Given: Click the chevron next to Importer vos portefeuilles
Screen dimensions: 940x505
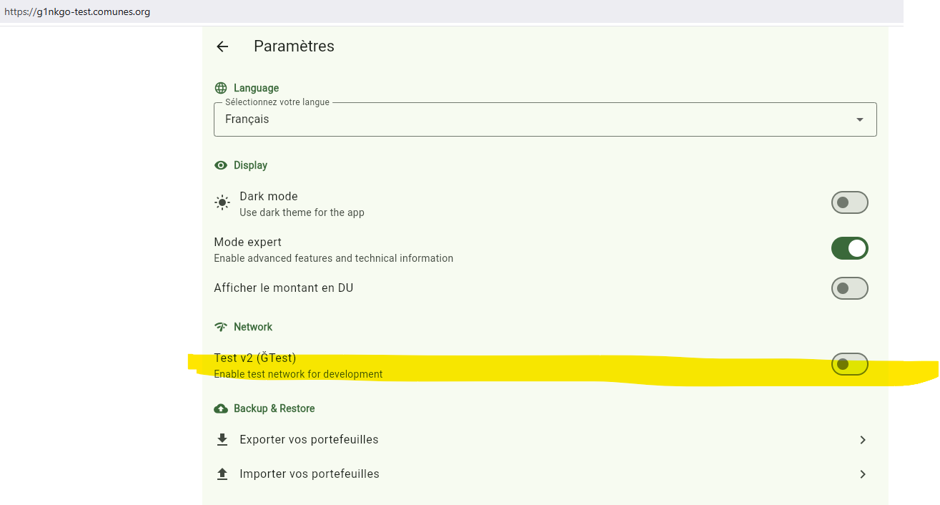Looking at the screenshot, I should coord(863,474).
